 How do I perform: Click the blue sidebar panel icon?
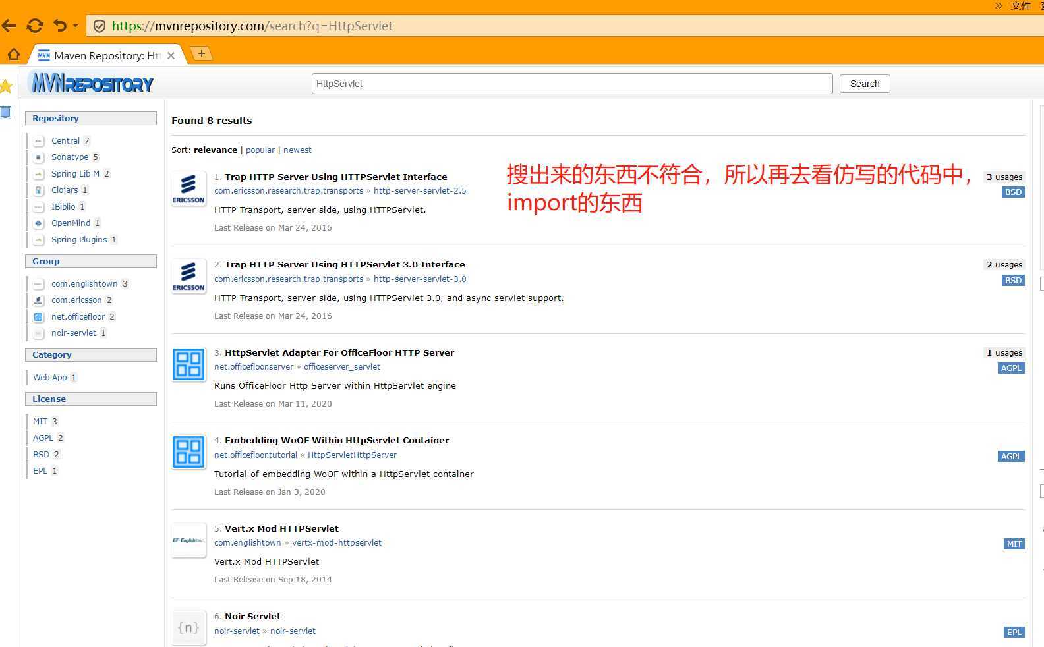tap(6, 113)
